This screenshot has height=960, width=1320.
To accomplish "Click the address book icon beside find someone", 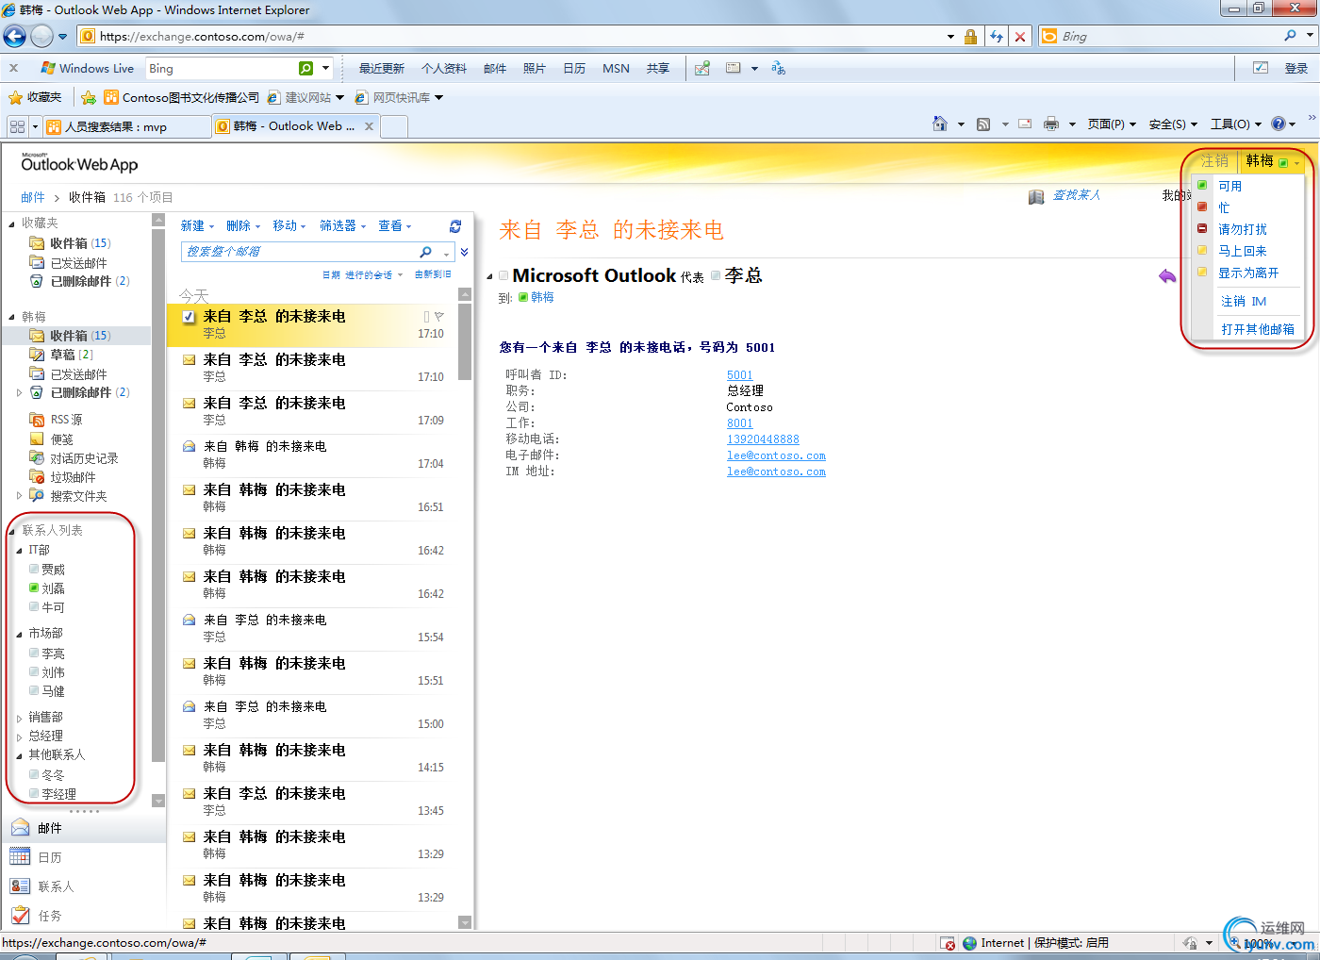I will point(1036,196).
